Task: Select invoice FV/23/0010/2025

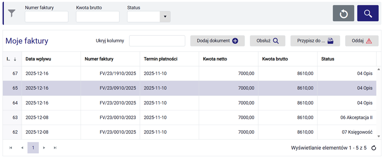Action: click(118, 132)
